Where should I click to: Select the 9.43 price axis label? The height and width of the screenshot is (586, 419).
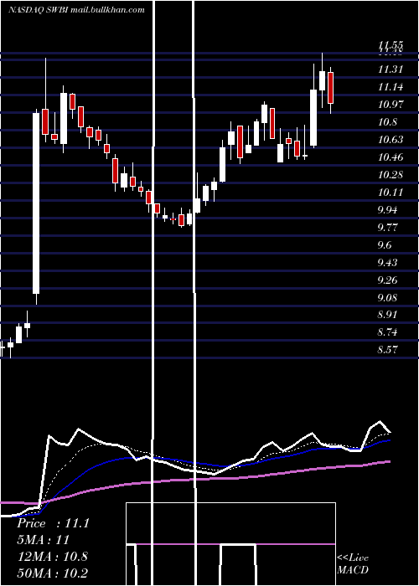tap(387, 262)
